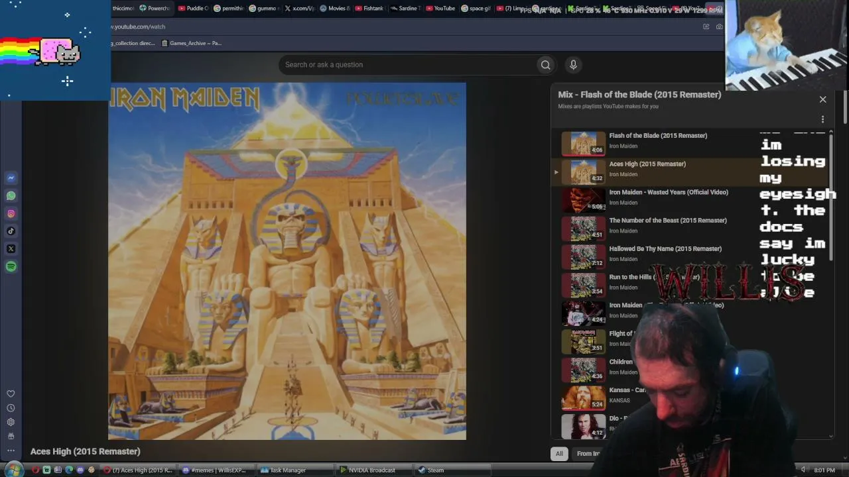849x477 pixels.
Task: Open X (Twitter) in the browser sidebar
Action: [x=11, y=249]
